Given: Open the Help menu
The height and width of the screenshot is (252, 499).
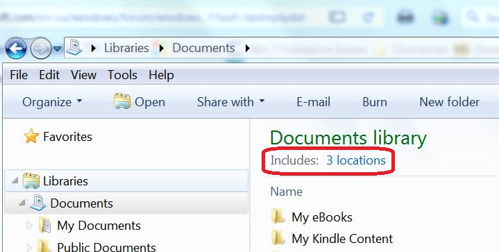Looking at the screenshot, I should [x=161, y=75].
